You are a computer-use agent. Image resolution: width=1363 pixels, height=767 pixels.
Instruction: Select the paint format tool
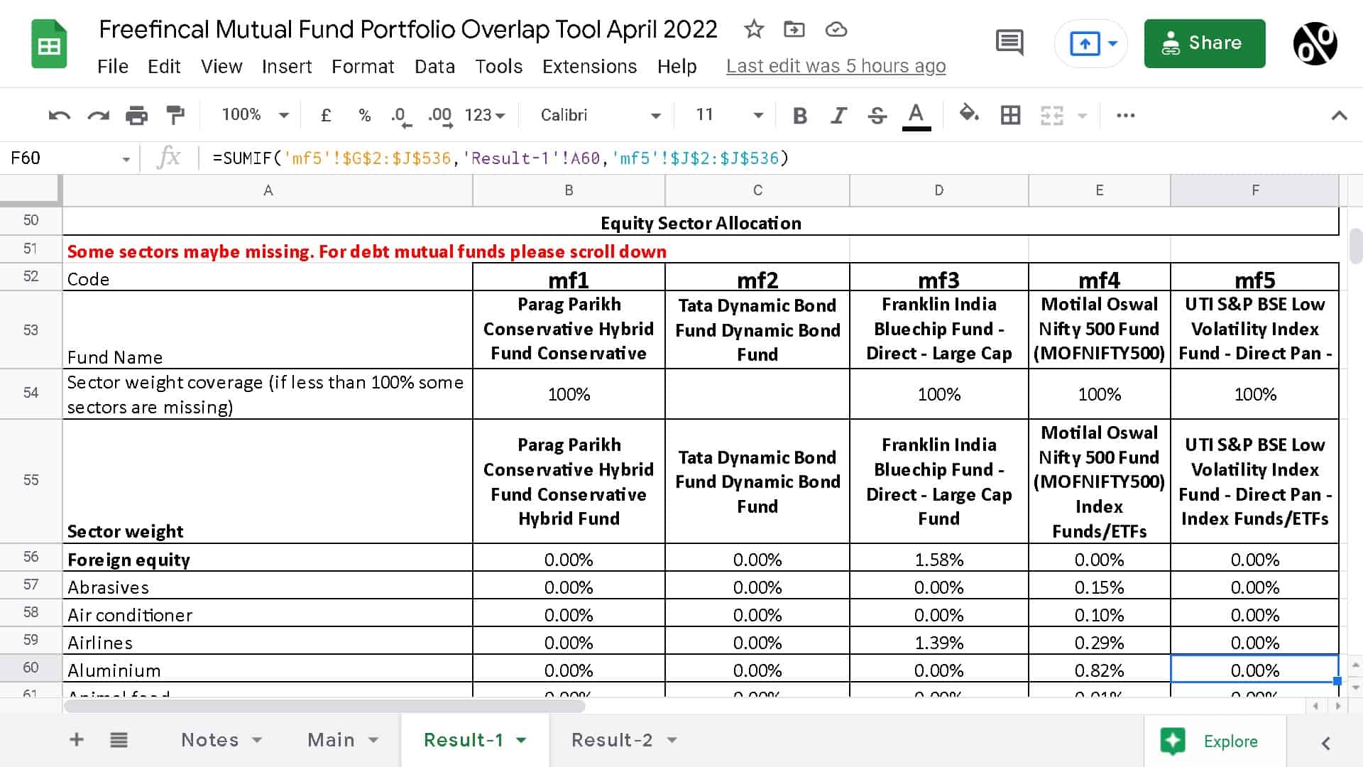(x=174, y=114)
